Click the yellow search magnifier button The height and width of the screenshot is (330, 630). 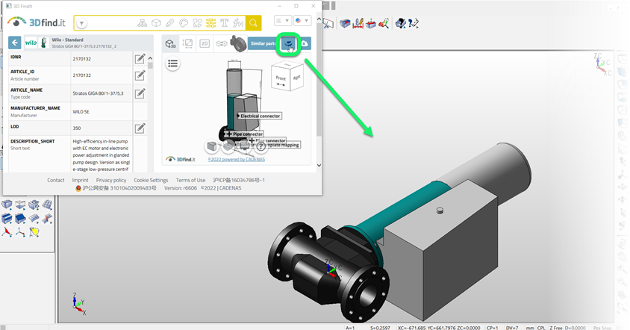254,23
